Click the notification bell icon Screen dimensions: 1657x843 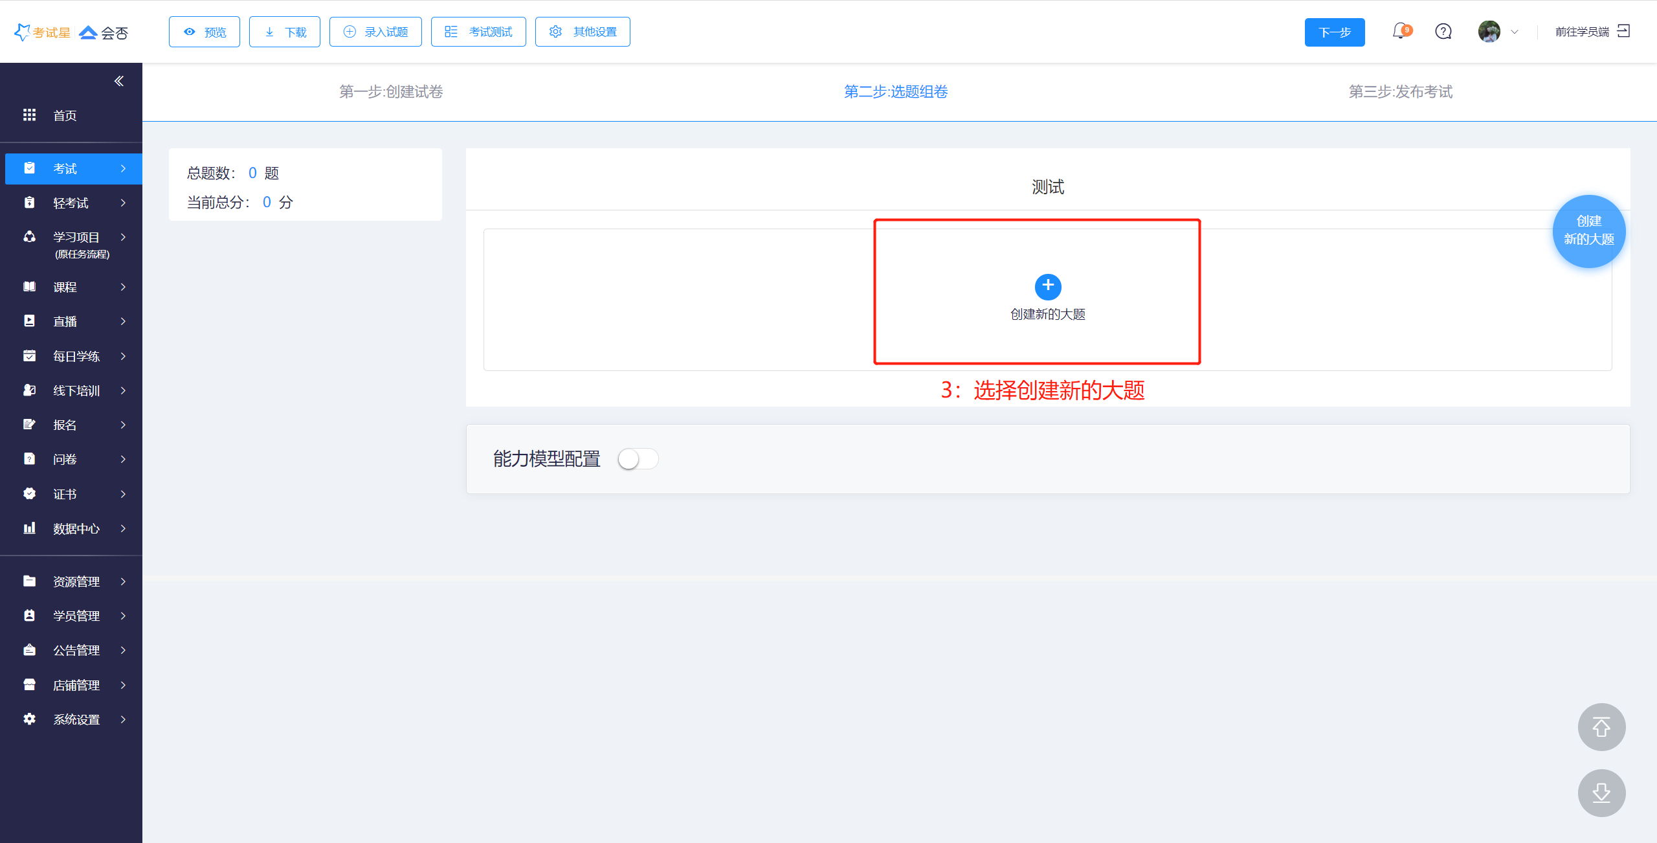pyautogui.click(x=1400, y=31)
